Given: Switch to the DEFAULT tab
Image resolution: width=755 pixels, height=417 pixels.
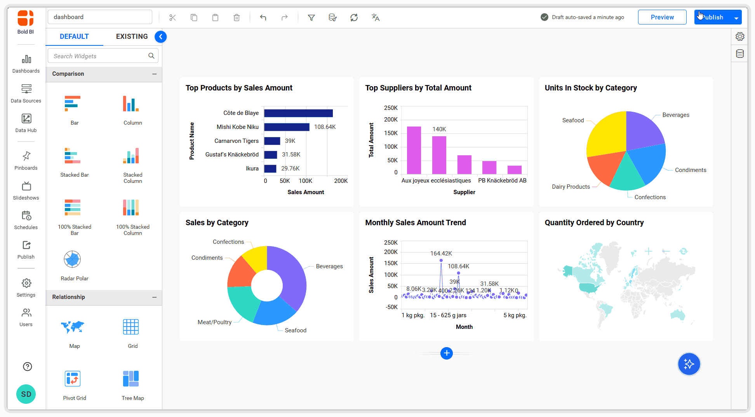Looking at the screenshot, I should click(74, 36).
